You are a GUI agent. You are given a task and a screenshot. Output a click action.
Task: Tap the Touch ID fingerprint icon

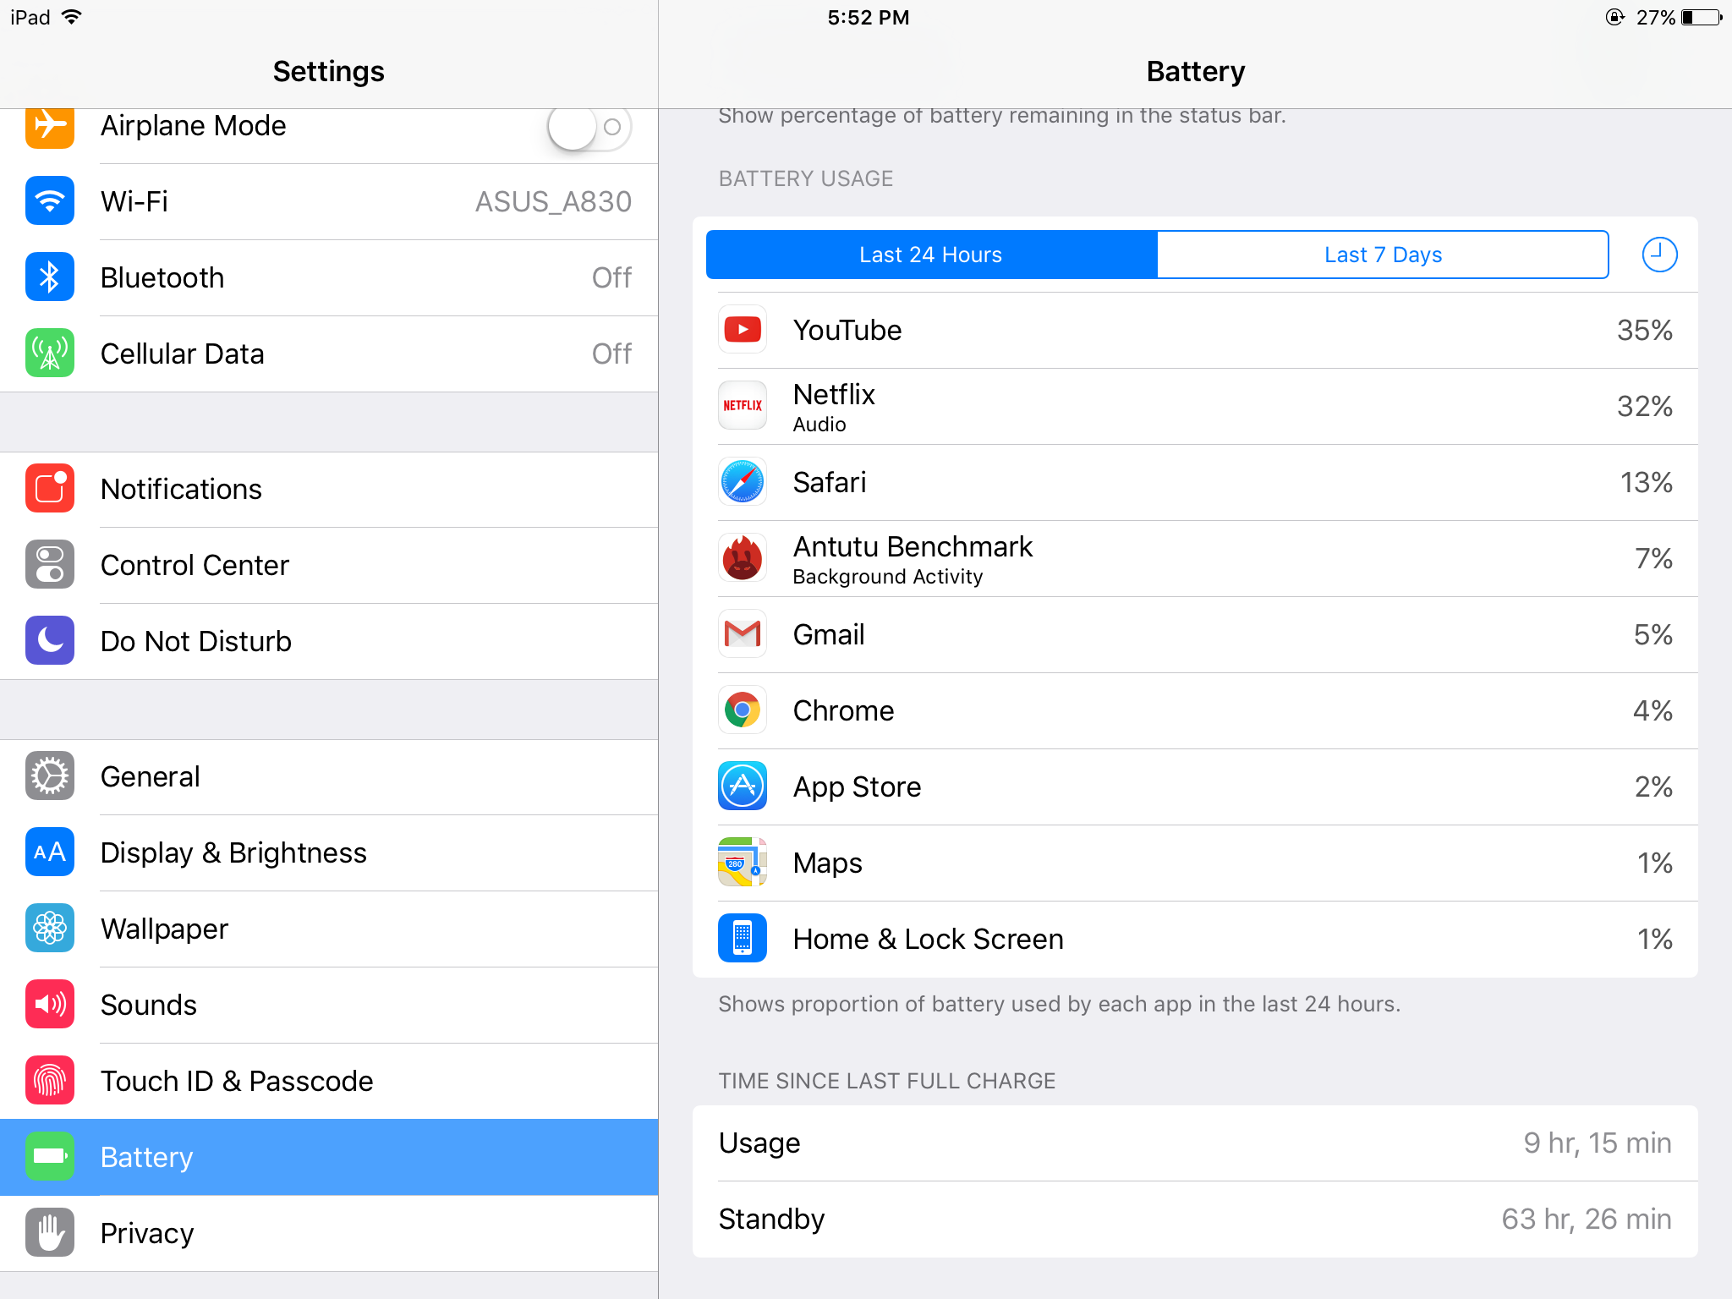[x=50, y=1081]
